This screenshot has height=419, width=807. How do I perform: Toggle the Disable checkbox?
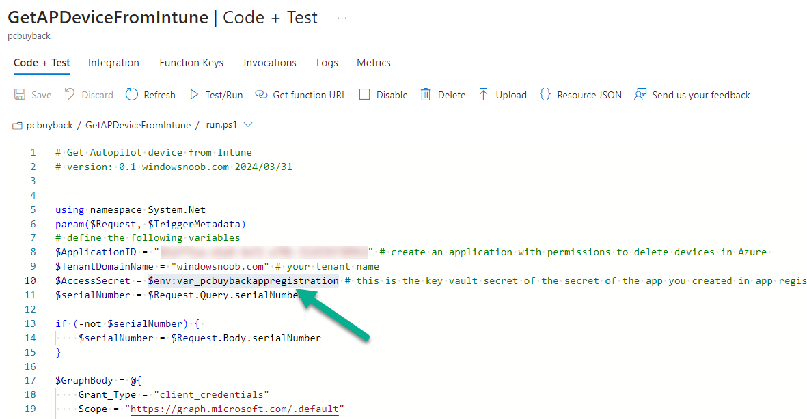point(364,95)
